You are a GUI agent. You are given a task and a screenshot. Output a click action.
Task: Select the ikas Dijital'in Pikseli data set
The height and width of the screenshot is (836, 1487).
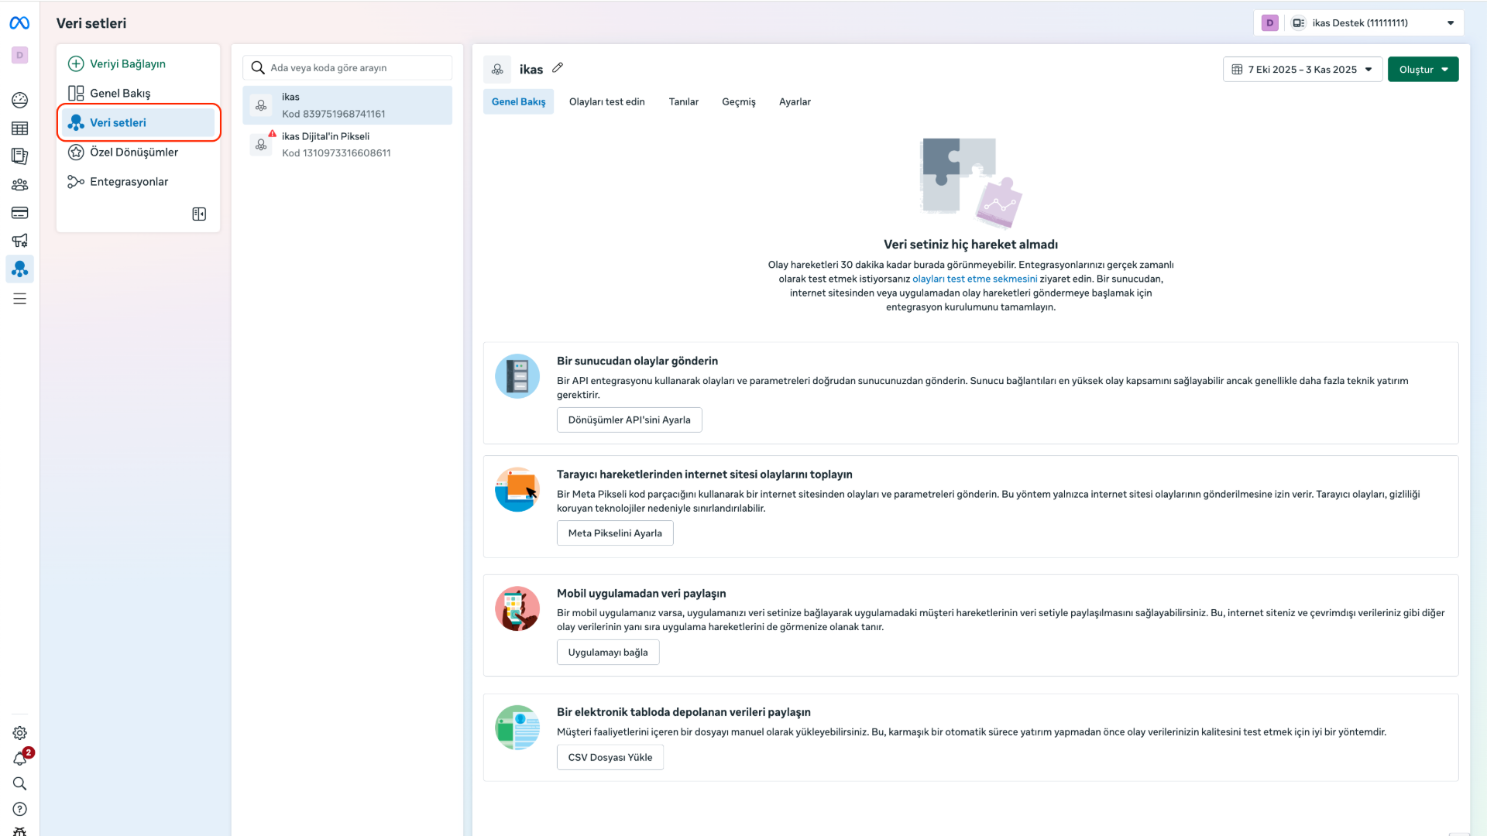pyautogui.click(x=348, y=145)
